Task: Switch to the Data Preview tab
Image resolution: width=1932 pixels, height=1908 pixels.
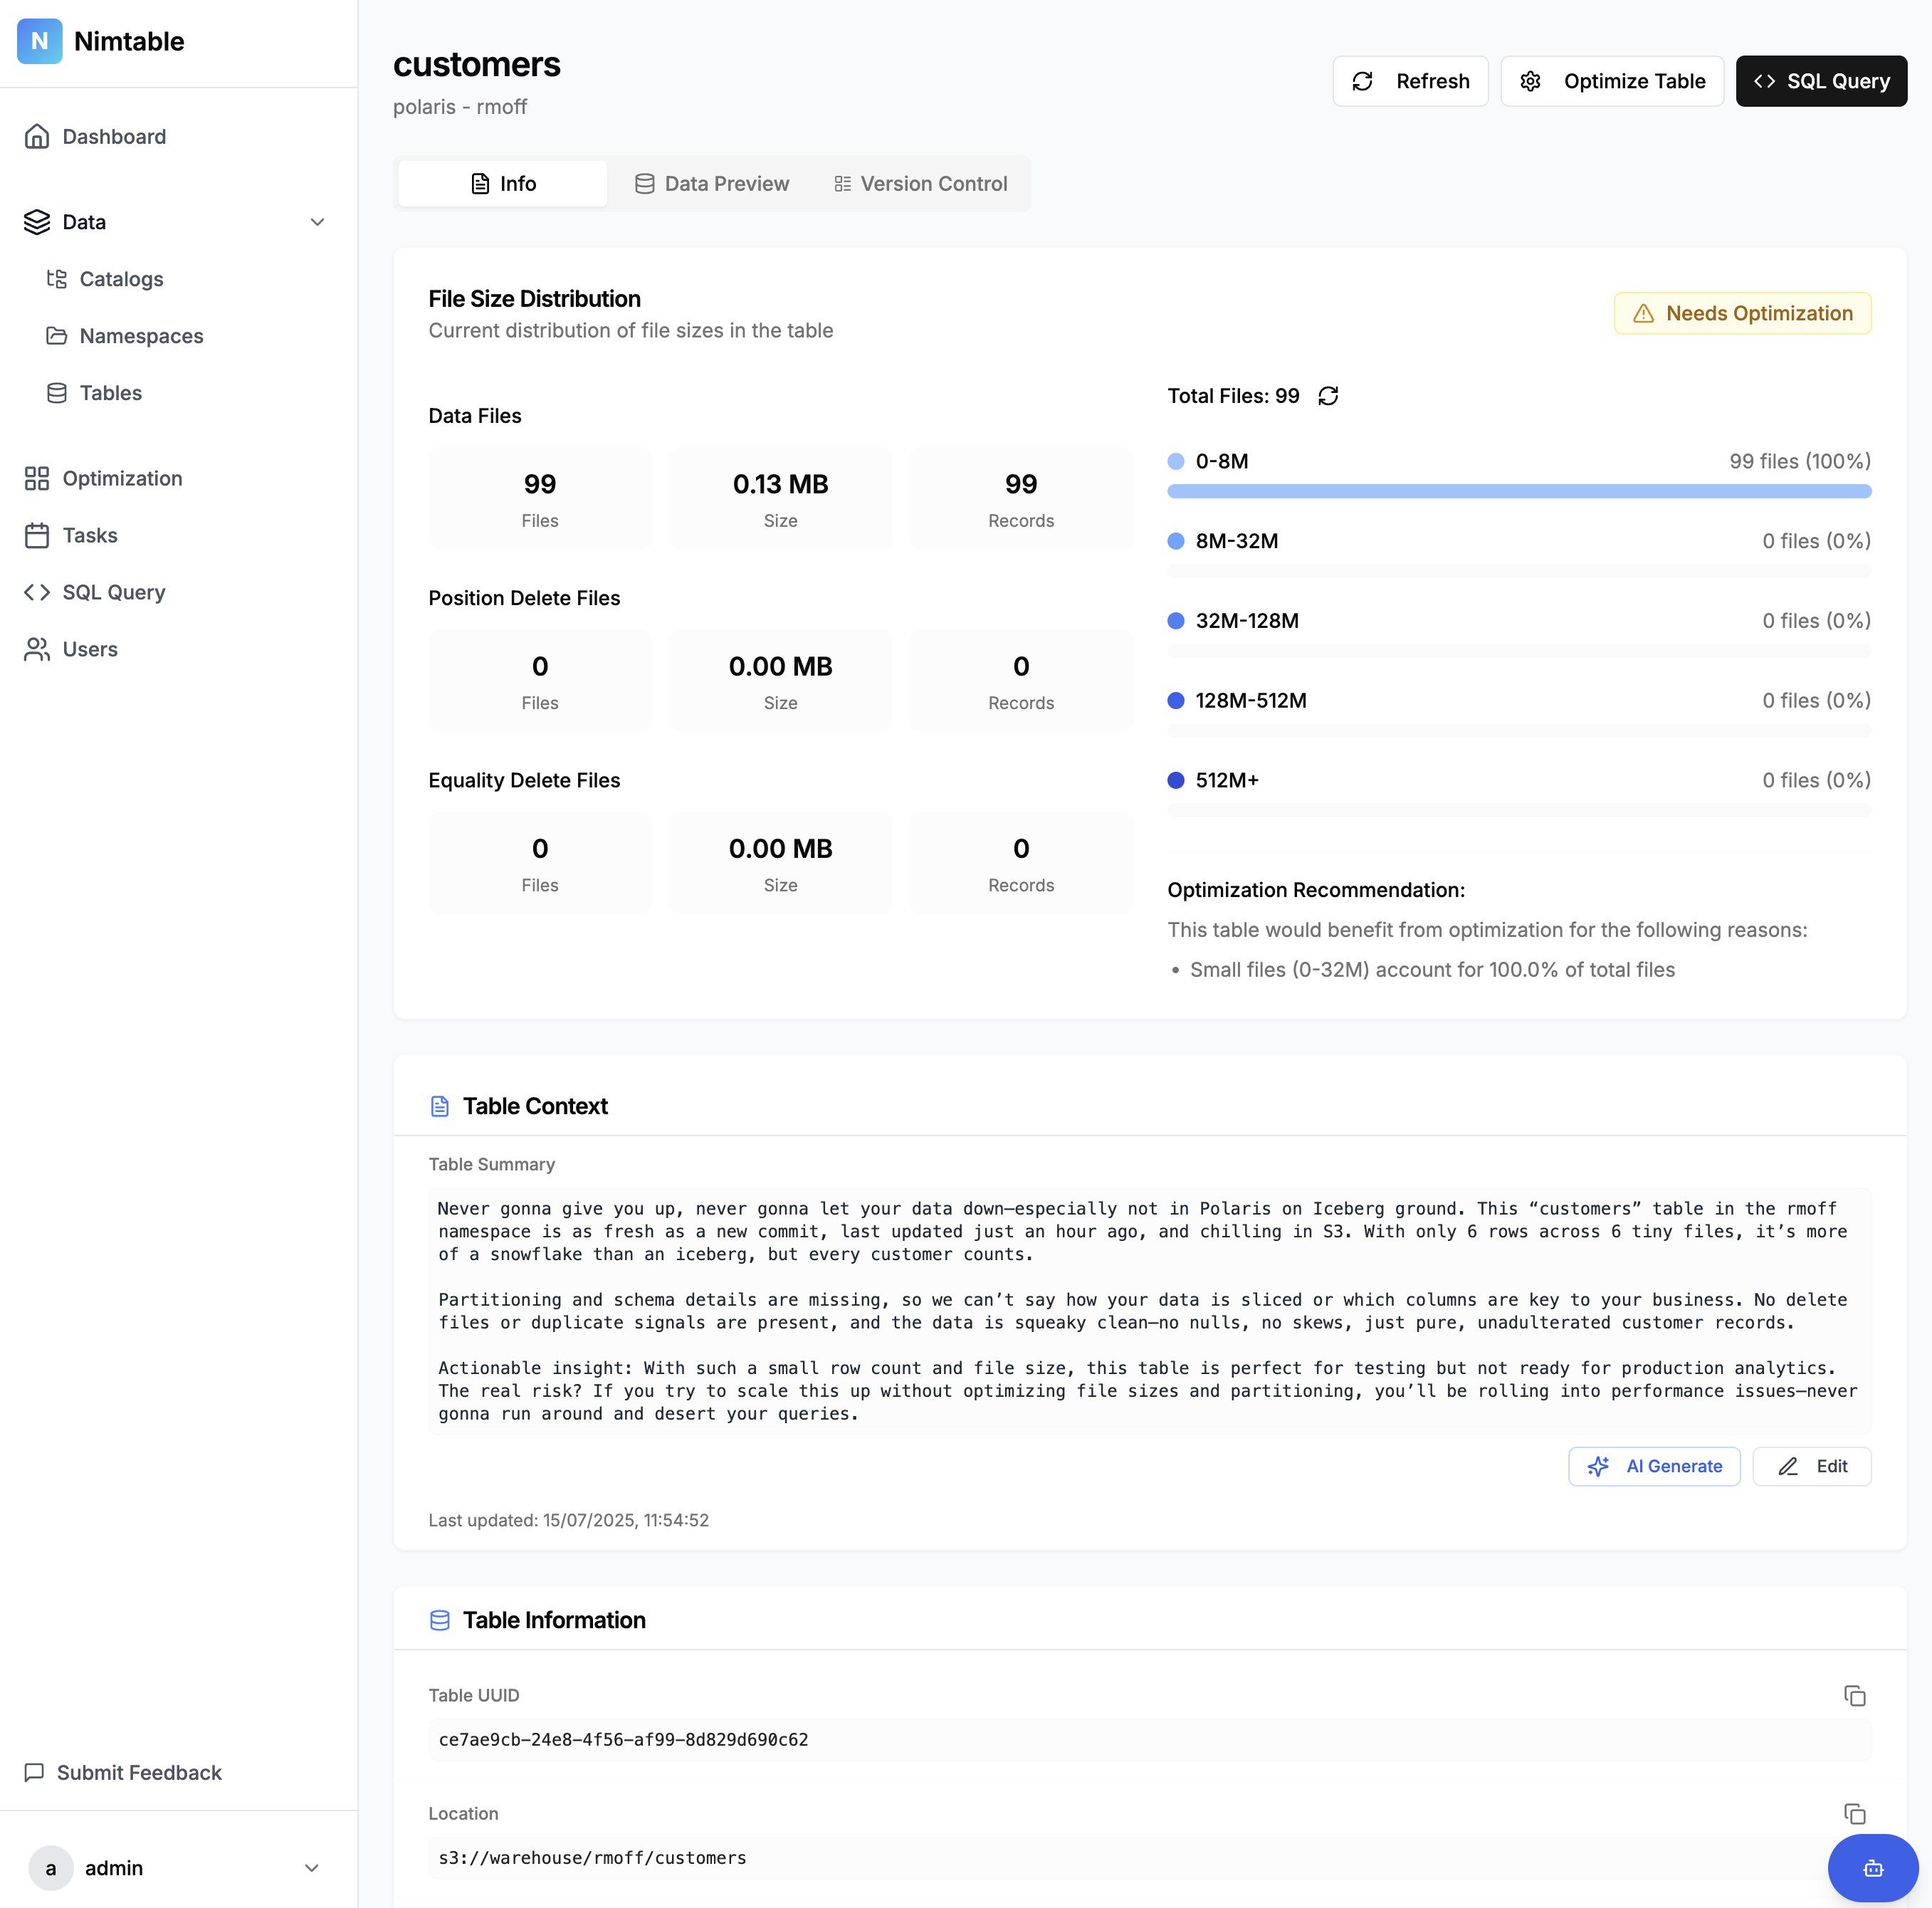Action: (712, 184)
